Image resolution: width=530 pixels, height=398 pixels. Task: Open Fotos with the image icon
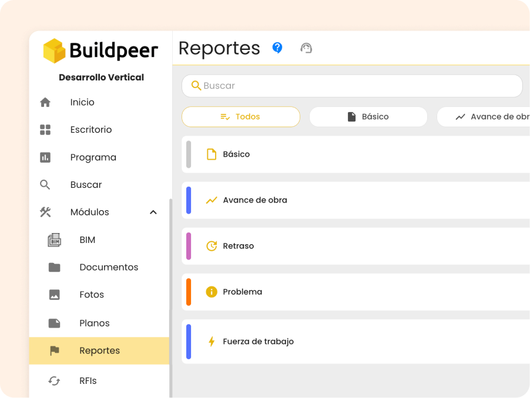click(x=54, y=294)
